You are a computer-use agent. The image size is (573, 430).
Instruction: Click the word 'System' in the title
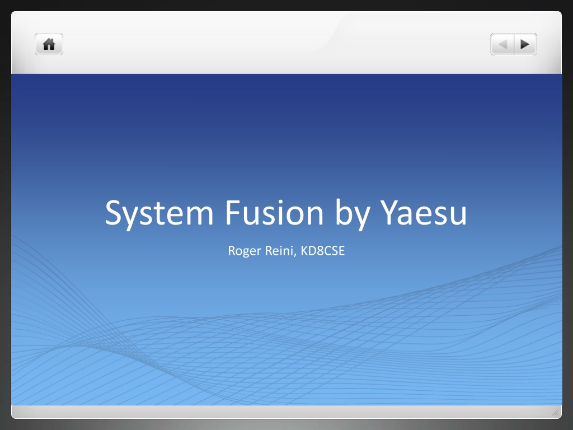[x=159, y=213]
